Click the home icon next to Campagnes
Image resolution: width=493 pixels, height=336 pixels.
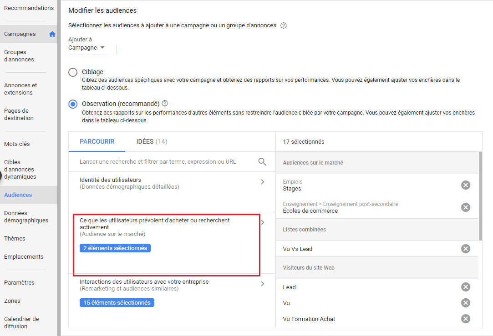52,34
